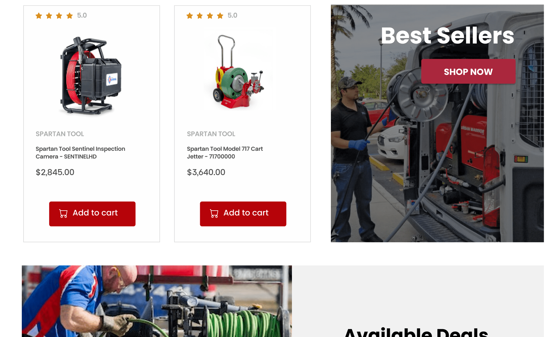Click first star of Sentinel Camera rating
554x337 pixels.
[x=39, y=16]
